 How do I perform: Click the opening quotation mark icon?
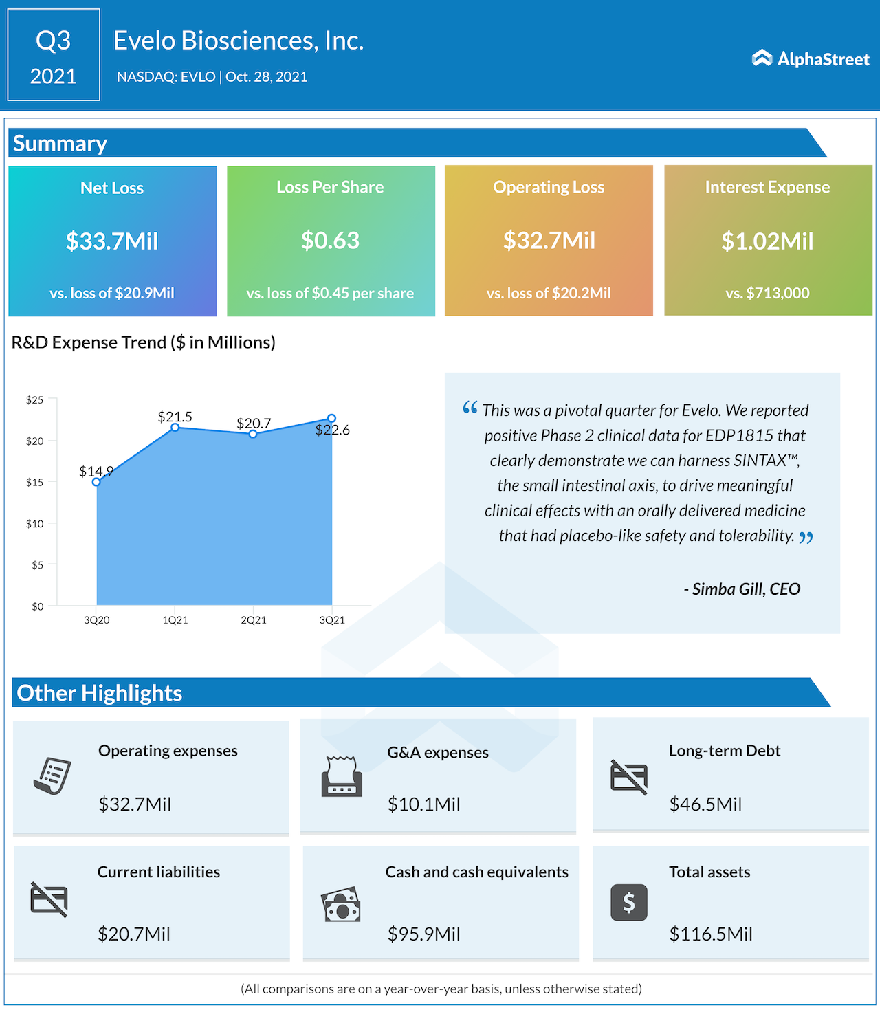[x=470, y=407]
